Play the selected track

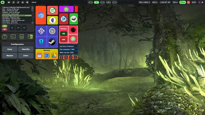click(x=12, y=28)
